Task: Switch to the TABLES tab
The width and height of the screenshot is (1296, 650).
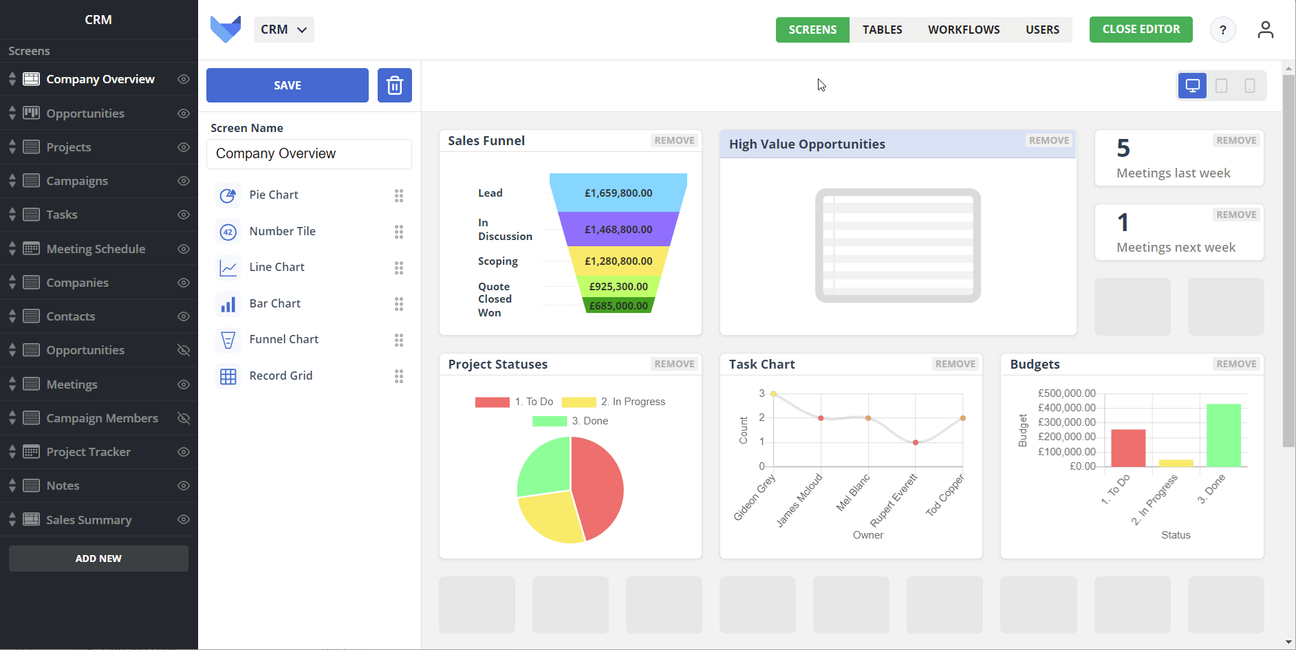Action: coord(883,30)
